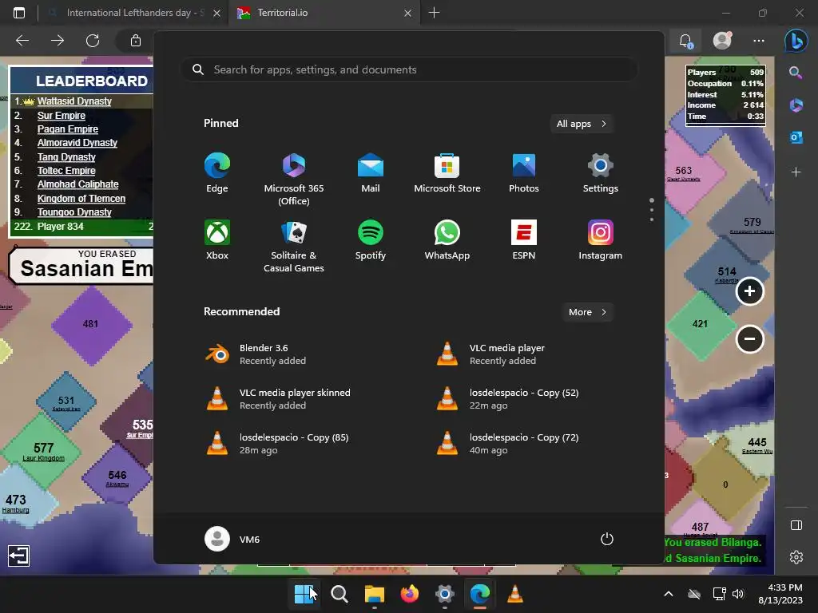818x613 pixels.
Task: Zoom out on the game map
Action: pyautogui.click(x=749, y=338)
